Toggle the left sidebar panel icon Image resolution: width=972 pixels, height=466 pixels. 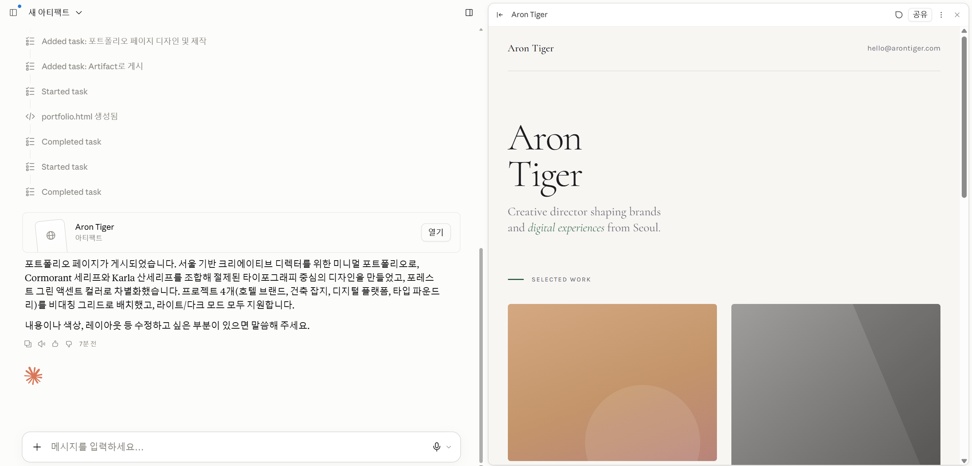click(13, 13)
